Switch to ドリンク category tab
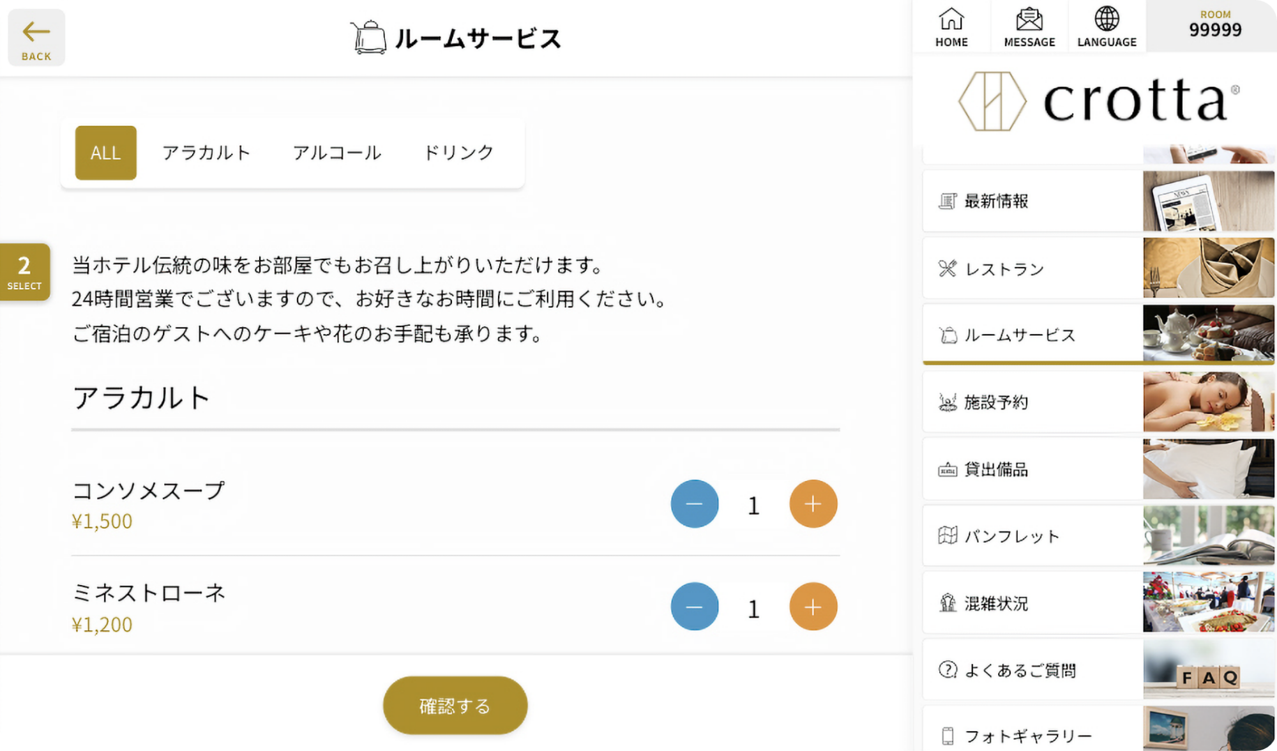This screenshot has width=1277, height=751. point(458,153)
